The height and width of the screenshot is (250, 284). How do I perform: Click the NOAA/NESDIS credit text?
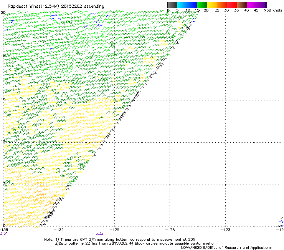pos(226,248)
